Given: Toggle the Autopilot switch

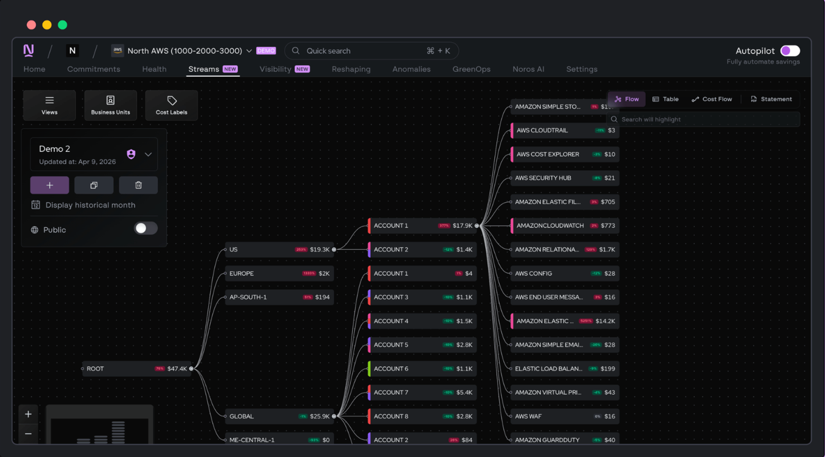Looking at the screenshot, I should (x=790, y=51).
